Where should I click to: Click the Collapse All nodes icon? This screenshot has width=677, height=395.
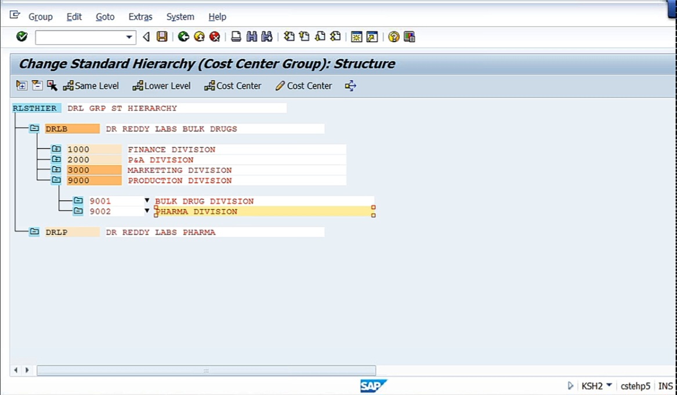pyautogui.click(x=37, y=85)
